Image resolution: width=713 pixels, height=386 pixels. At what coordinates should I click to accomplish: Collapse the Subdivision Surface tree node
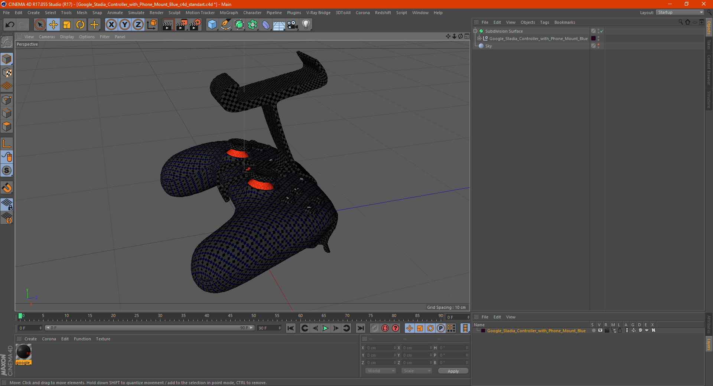475,31
